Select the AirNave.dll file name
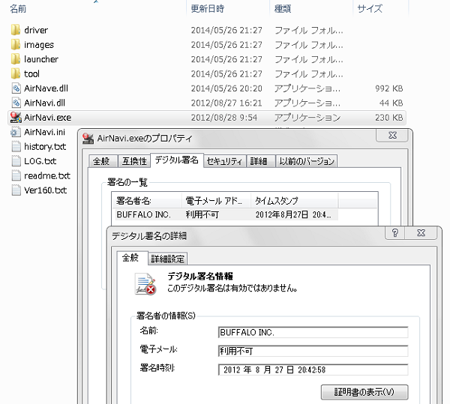 click(x=46, y=88)
